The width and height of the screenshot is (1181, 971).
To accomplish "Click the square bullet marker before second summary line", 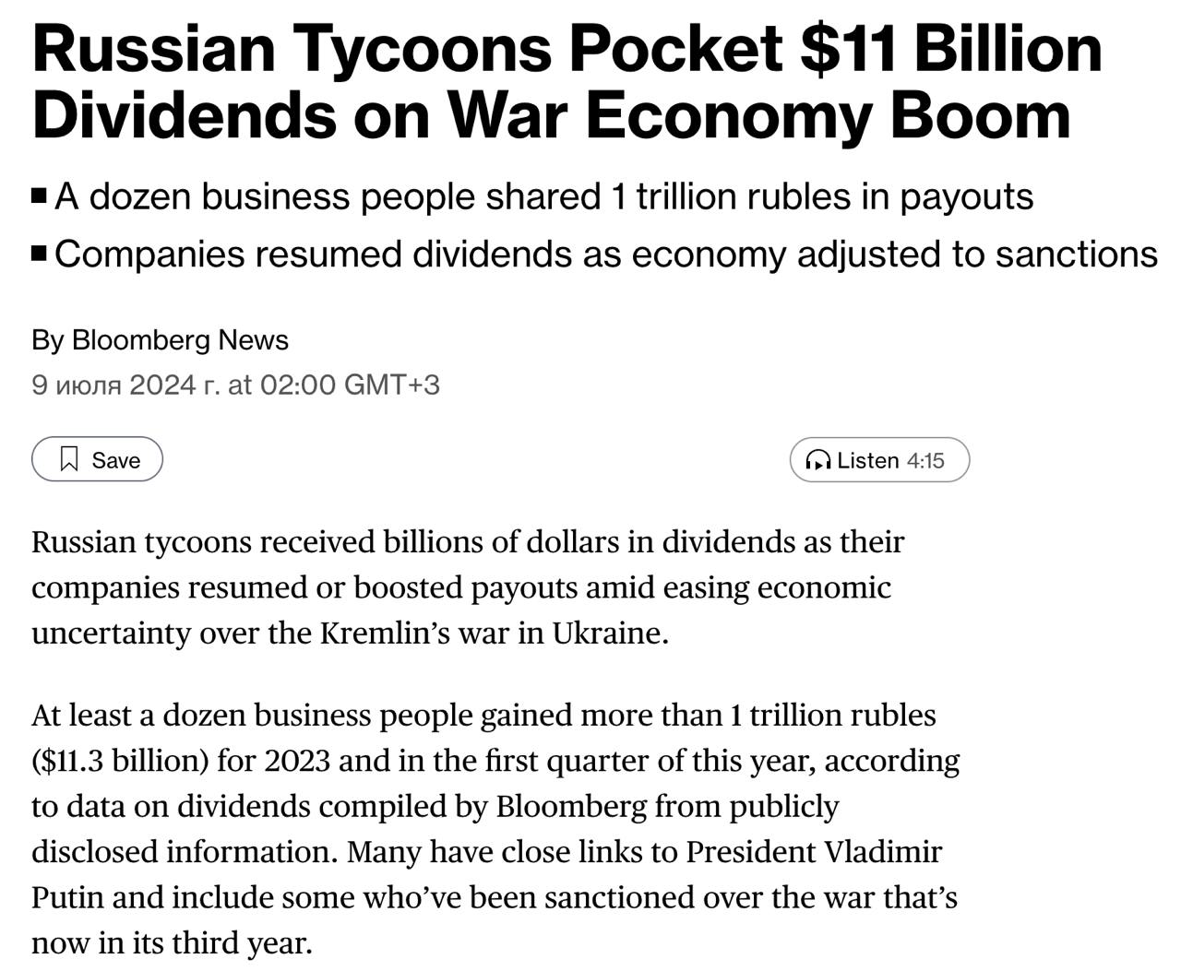I will click(38, 251).
